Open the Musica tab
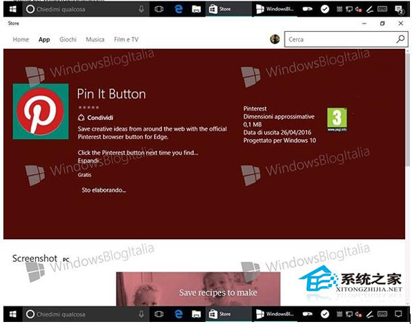This screenshot has height=324, width=414. (x=95, y=39)
